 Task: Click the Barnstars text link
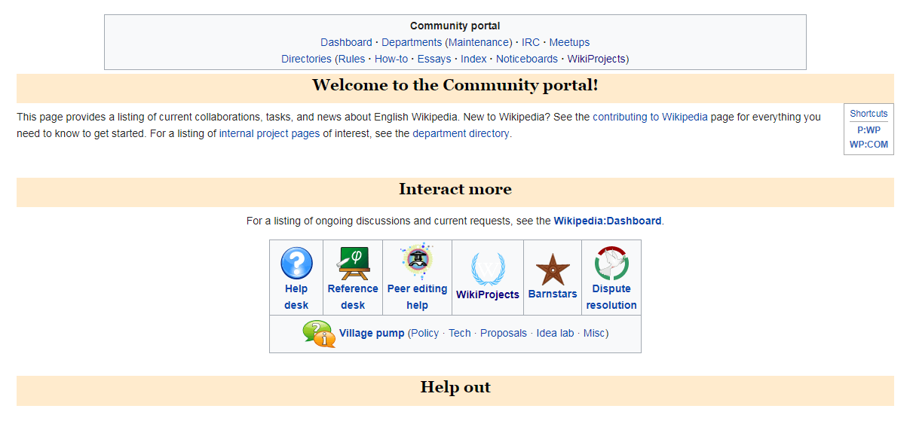point(553,294)
